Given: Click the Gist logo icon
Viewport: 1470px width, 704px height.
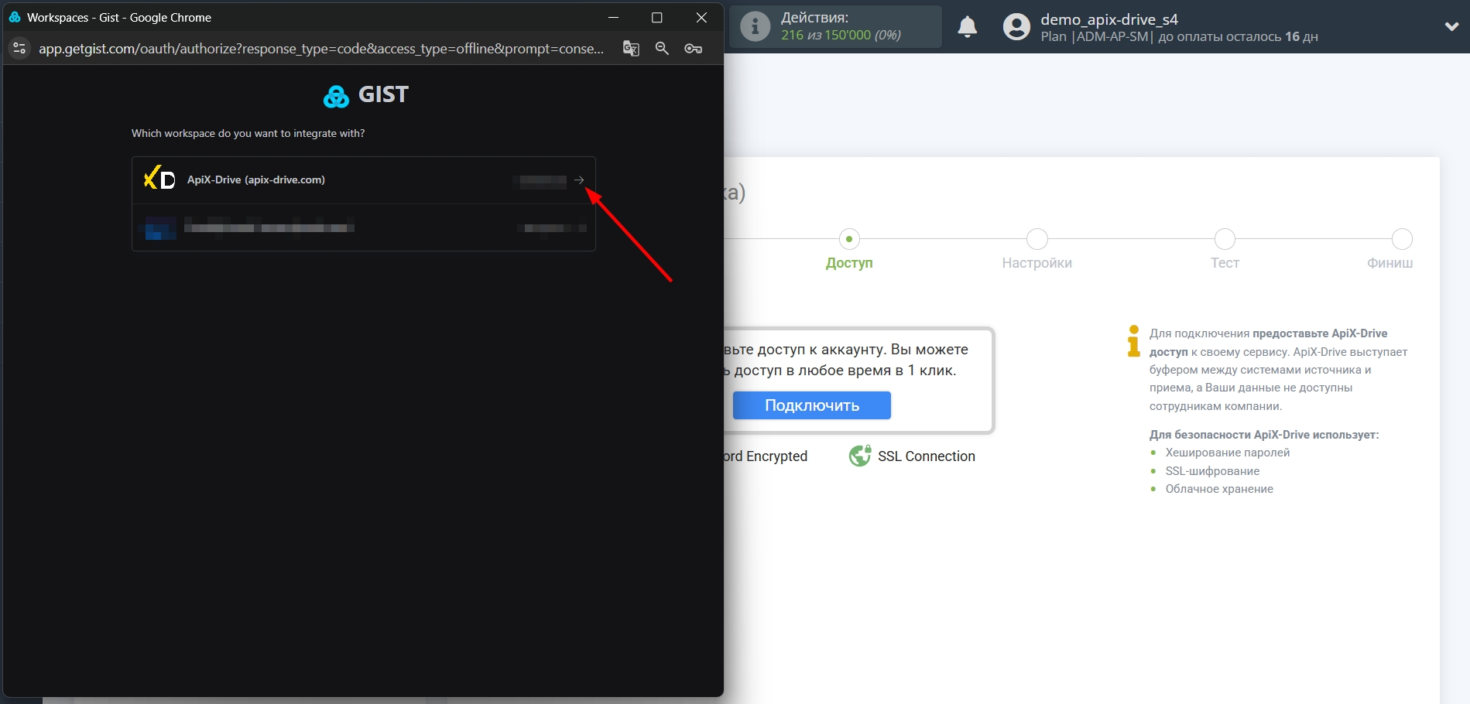Looking at the screenshot, I should pyautogui.click(x=337, y=97).
